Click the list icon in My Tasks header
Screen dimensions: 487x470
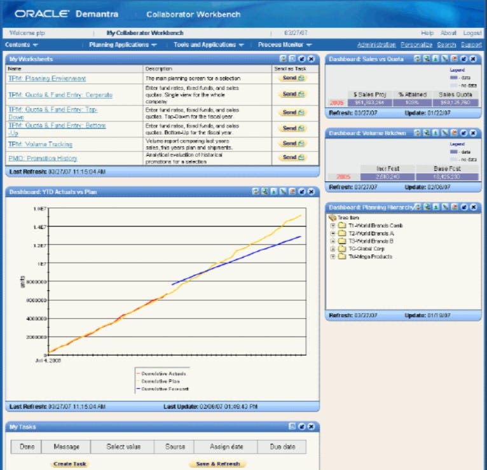[292, 426]
